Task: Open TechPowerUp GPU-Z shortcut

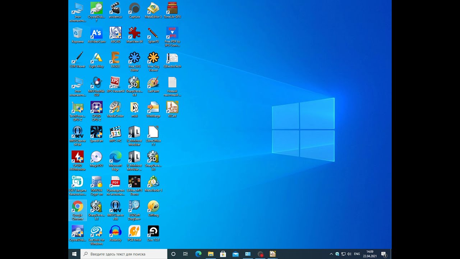Action: (x=78, y=112)
